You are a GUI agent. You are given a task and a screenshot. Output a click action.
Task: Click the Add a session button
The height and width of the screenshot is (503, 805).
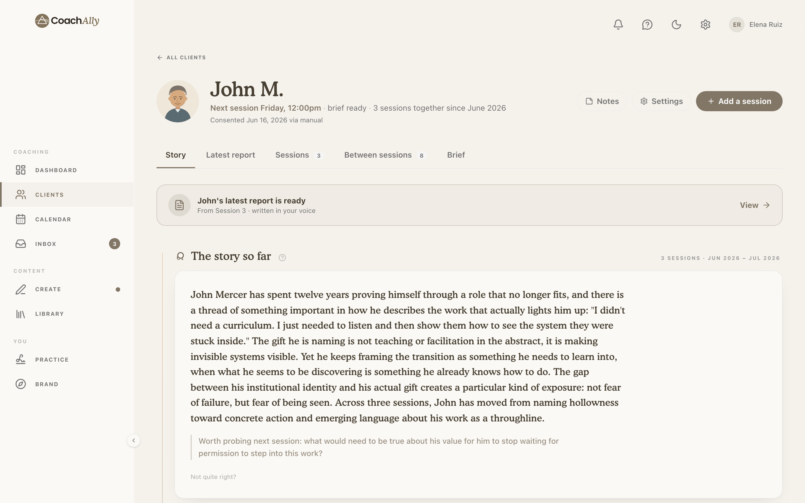coord(739,101)
